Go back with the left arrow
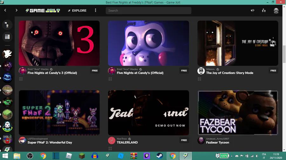This screenshot has height=160, width=286. click(5, 10)
